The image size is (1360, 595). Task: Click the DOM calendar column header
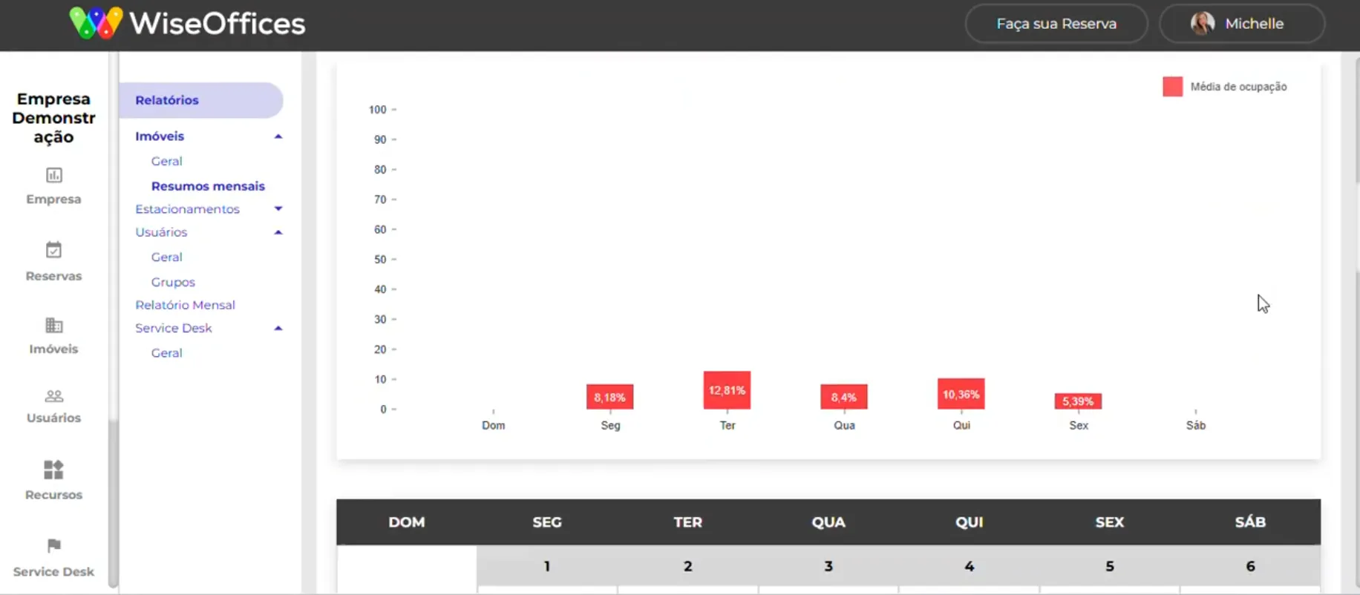pos(407,522)
